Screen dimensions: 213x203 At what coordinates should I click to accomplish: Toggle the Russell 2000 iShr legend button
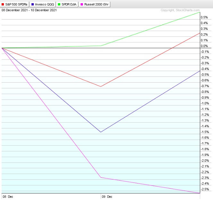tap(95, 4)
